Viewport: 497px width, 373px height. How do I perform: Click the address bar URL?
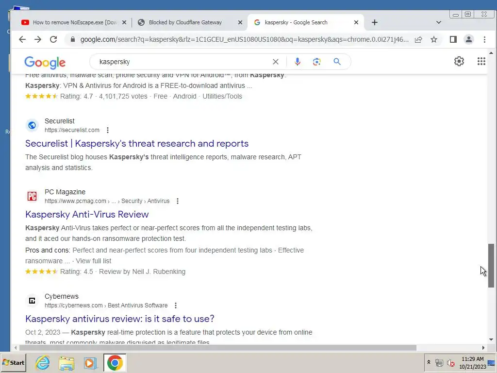pyautogui.click(x=244, y=39)
